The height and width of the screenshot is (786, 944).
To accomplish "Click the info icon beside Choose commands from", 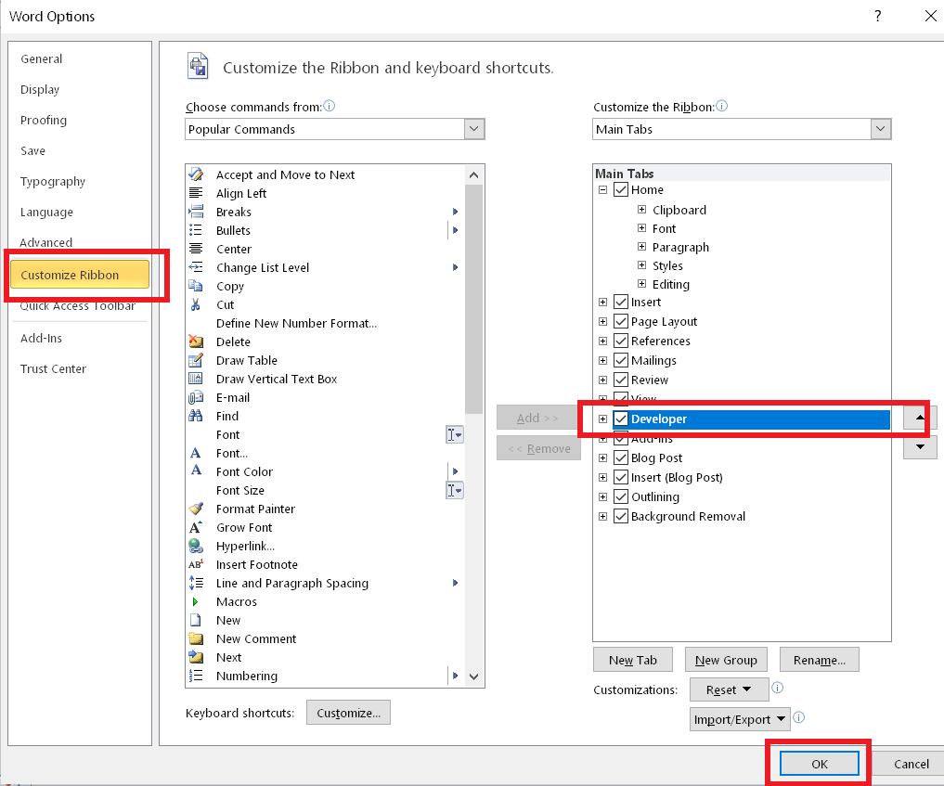I will tap(329, 106).
